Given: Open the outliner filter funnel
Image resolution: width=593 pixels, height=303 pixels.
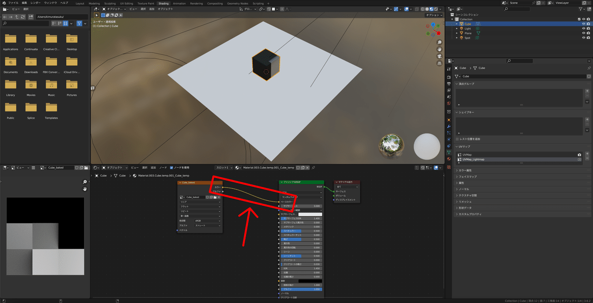Looking at the screenshot, I should tap(582, 9).
